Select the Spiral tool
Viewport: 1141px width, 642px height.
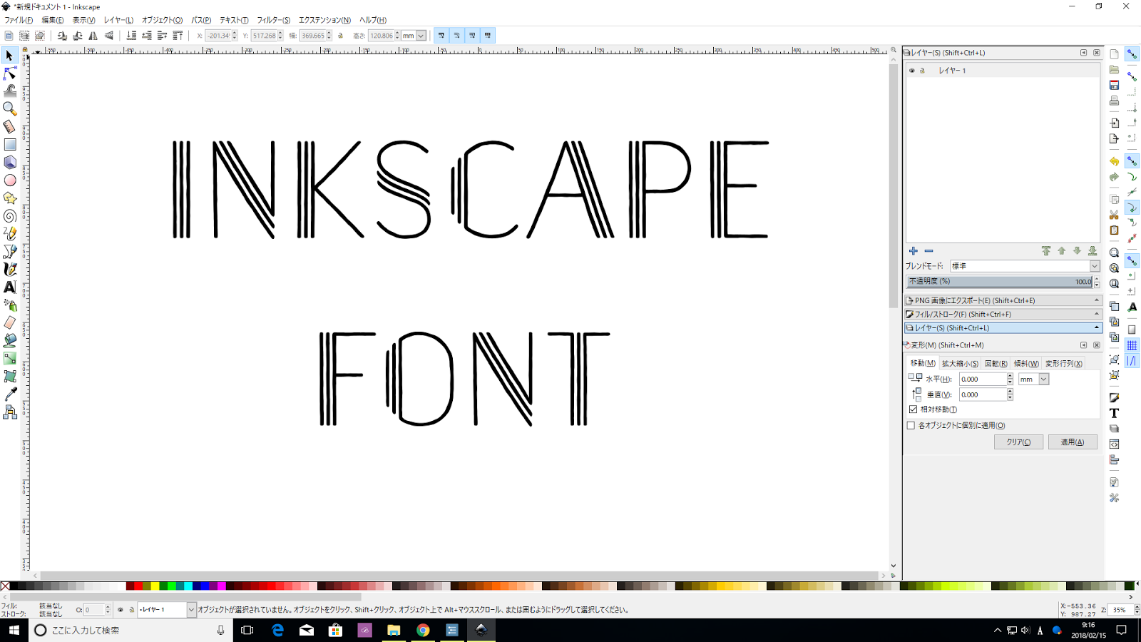tap(10, 216)
